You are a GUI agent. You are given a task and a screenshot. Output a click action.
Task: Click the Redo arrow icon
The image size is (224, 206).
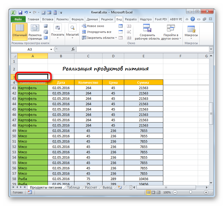click(35, 13)
